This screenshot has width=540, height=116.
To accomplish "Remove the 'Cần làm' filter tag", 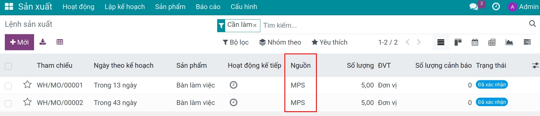I will pyautogui.click(x=255, y=25).
